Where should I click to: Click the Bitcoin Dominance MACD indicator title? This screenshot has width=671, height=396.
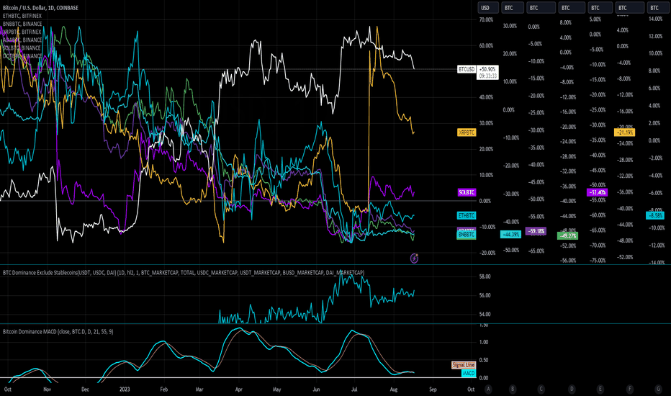pyautogui.click(x=58, y=331)
